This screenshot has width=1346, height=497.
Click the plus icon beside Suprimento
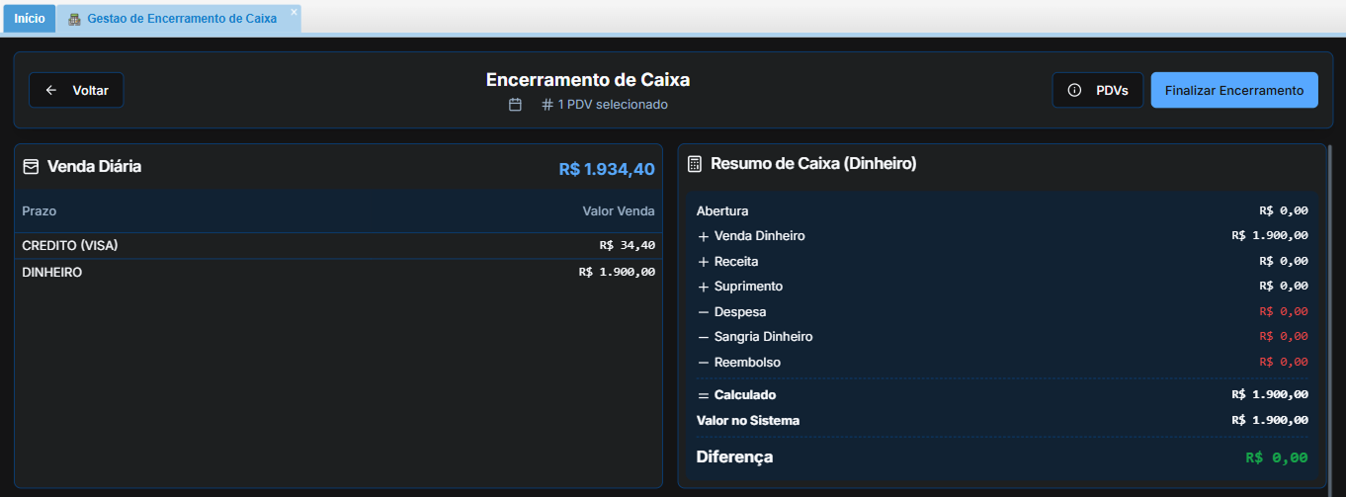coord(704,287)
